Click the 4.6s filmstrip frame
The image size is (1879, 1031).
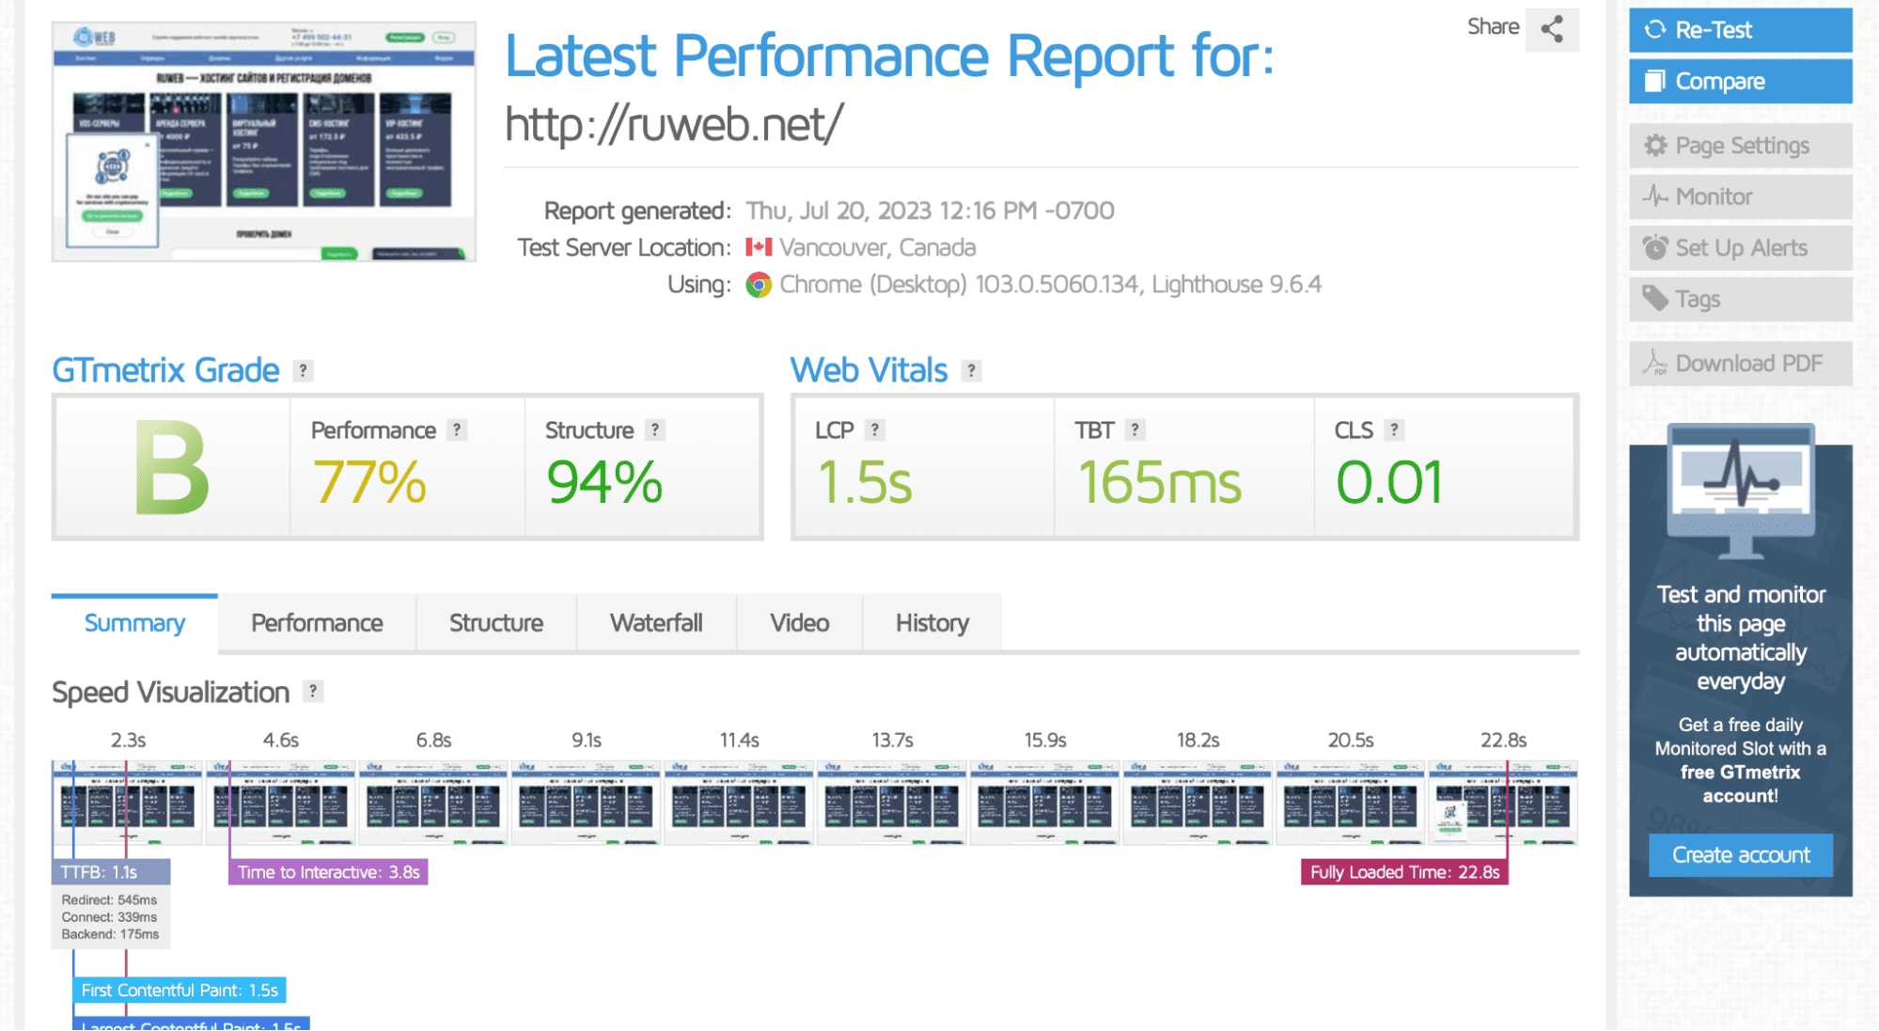tap(280, 803)
